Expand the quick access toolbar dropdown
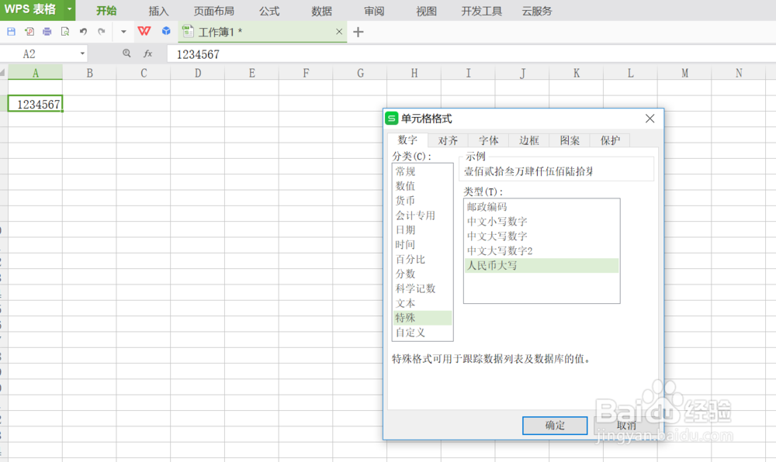Viewport: 776px width, 462px height. point(123,32)
